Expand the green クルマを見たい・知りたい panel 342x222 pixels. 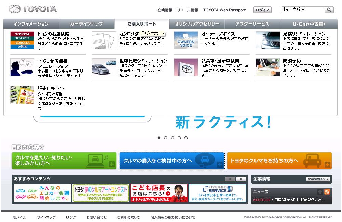click(x=64, y=161)
